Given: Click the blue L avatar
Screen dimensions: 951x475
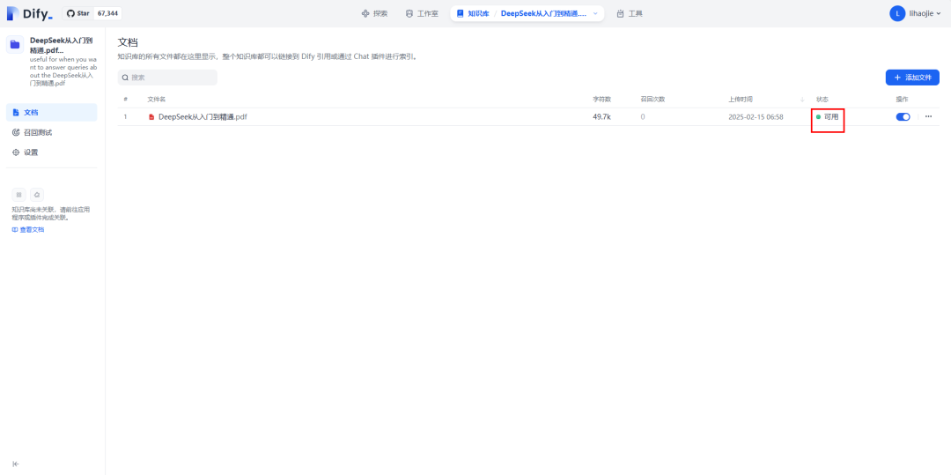Looking at the screenshot, I should click(x=897, y=13).
